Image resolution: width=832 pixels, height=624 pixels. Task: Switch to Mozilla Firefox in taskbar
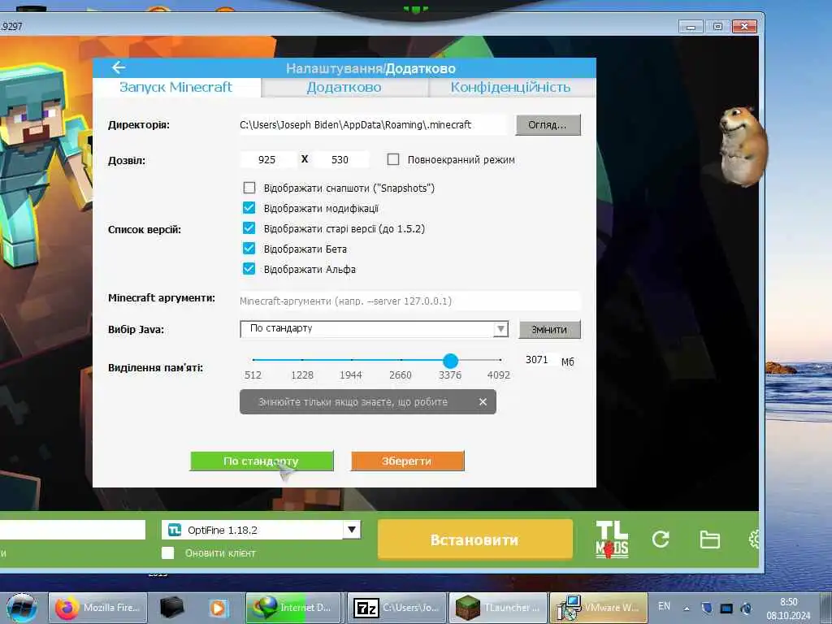point(97,608)
